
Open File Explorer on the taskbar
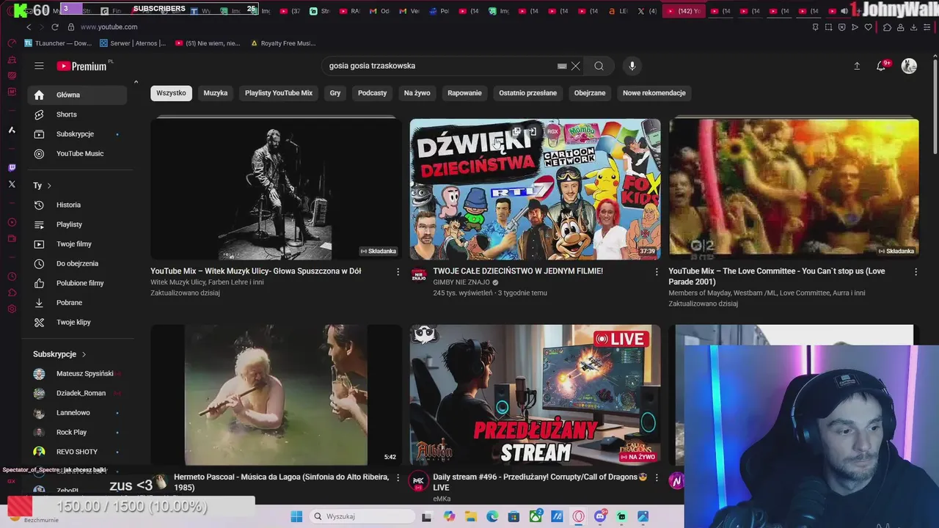pos(471,516)
